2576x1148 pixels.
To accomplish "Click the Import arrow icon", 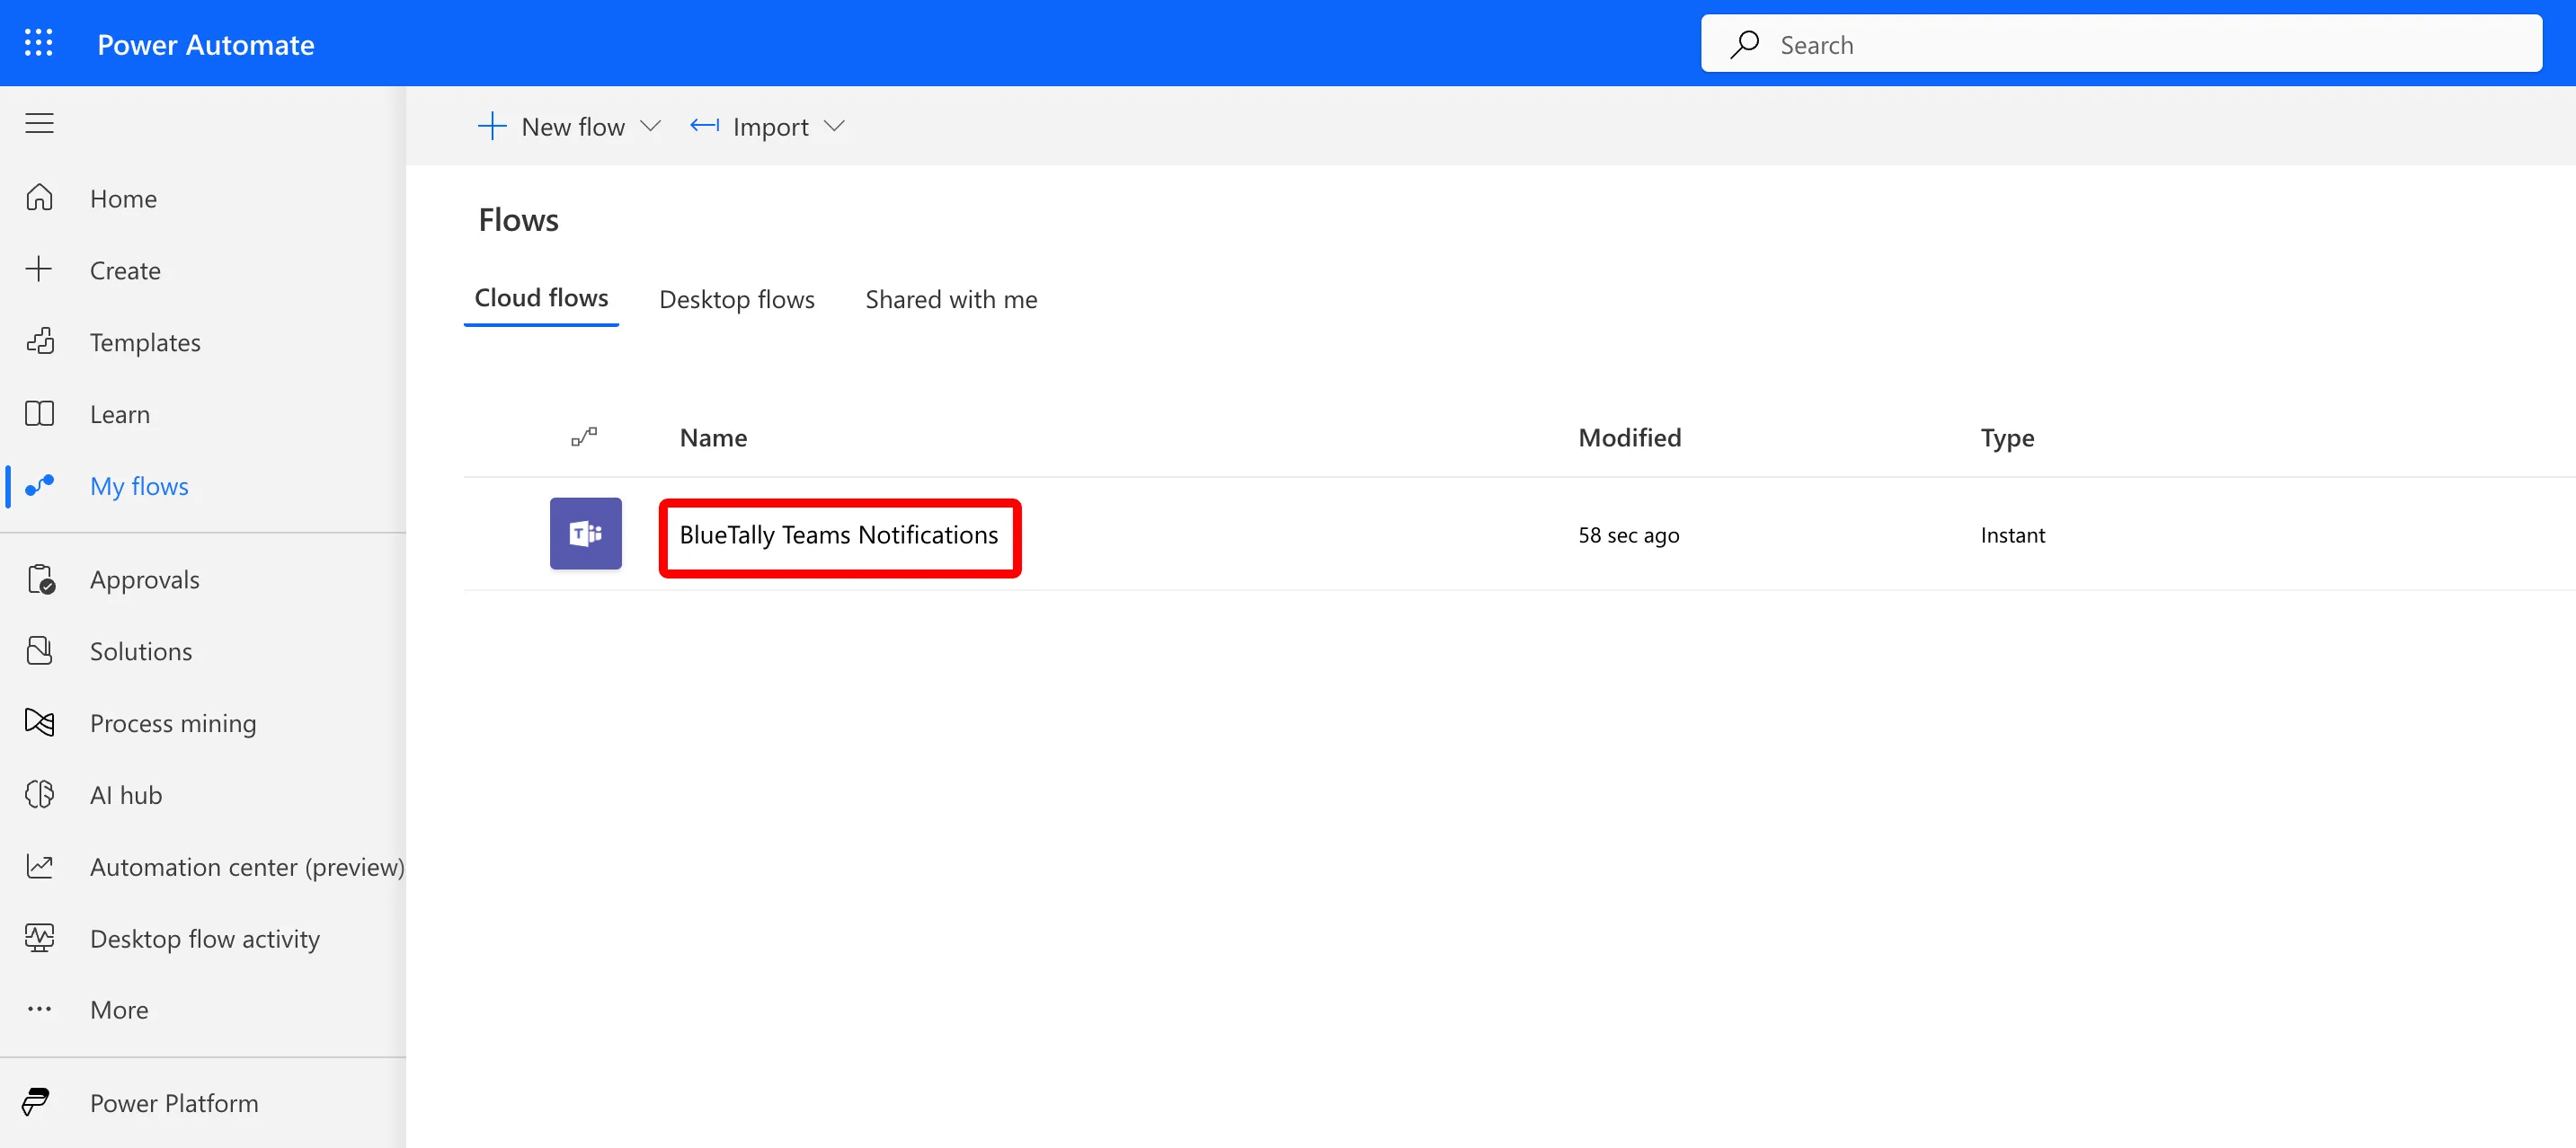I will click(704, 126).
